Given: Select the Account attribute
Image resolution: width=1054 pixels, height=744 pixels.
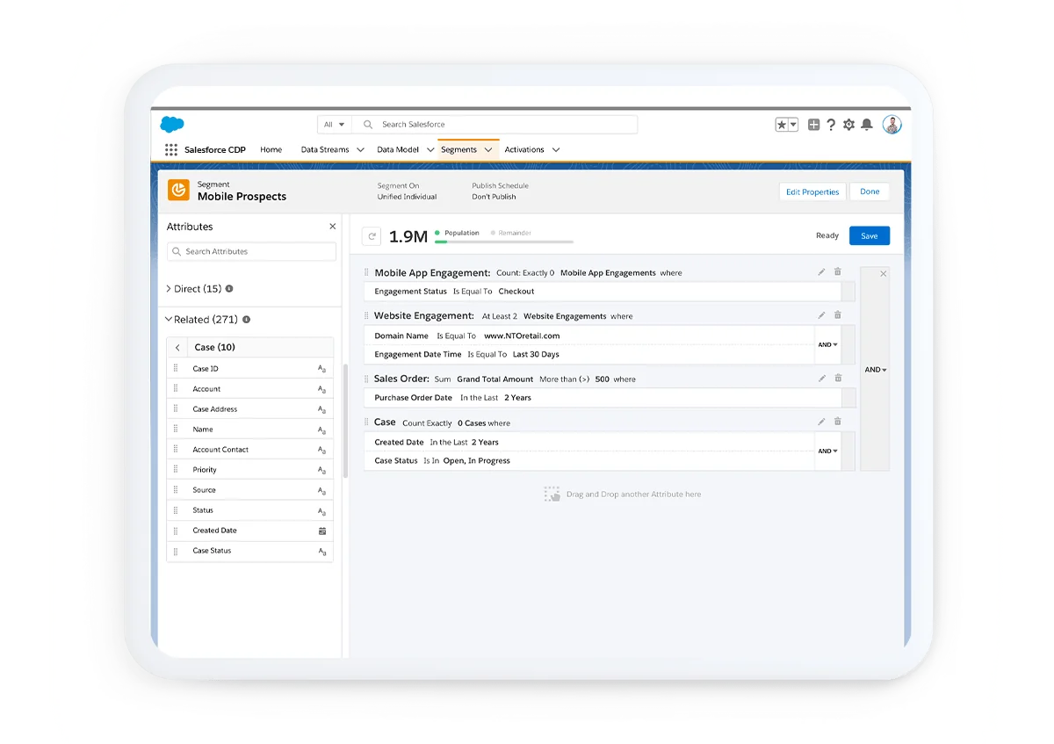Looking at the screenshot, I should point(250,389).
